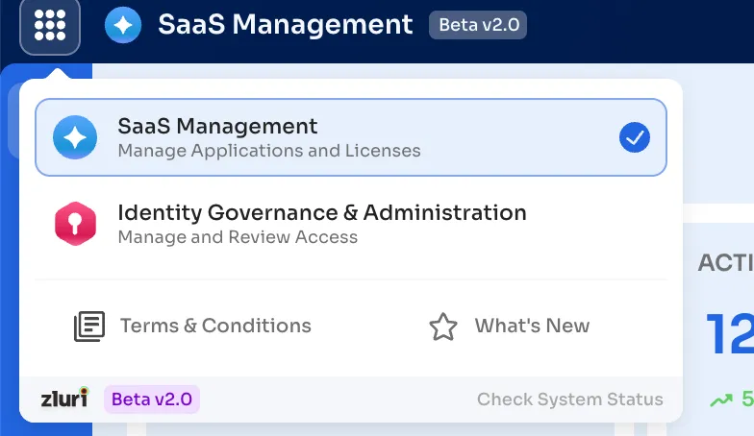
Task: Click the Beta v2.0 badge in header
Action: pos(478,25)
